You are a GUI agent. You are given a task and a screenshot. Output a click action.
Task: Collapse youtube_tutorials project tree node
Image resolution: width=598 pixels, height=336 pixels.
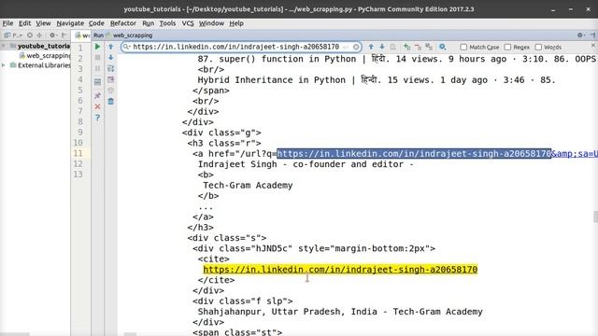[x=4, y=46]
